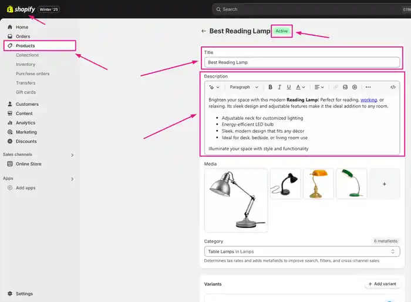Open the Orders section
411x302 pixels.
tap(23, 36)
